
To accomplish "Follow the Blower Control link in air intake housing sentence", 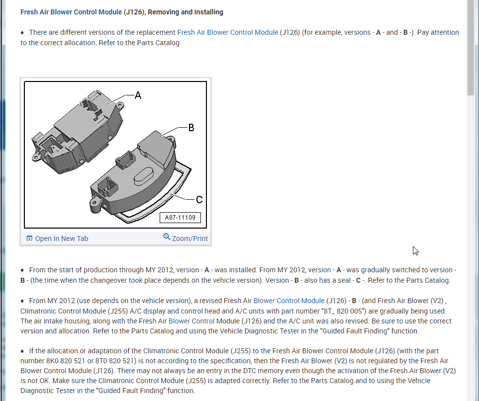I will point(191,321).
